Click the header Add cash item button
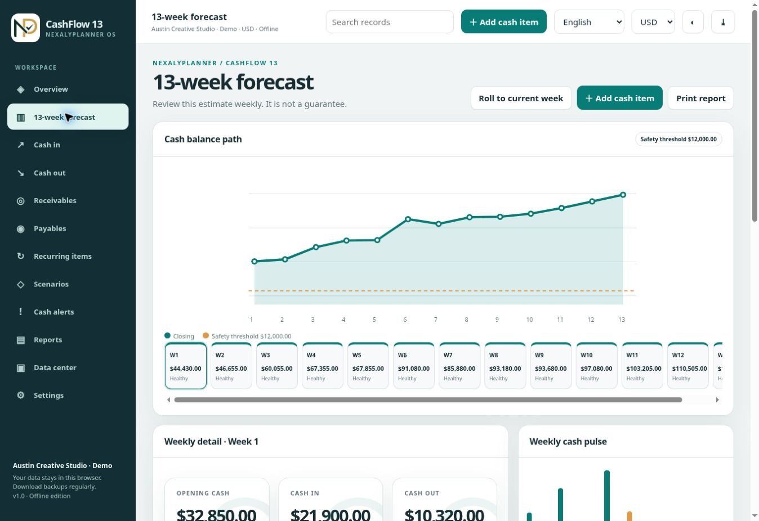Image resolution: width=759 pixels, height=521 pixels. click(503, 22)
